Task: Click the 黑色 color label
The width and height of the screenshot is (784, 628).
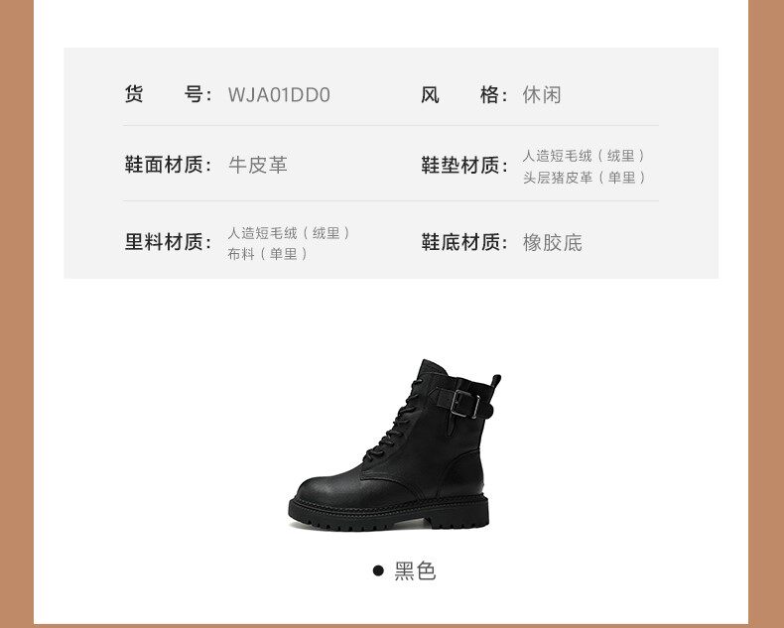Action: pyautogui.click(x=415, y=571)
